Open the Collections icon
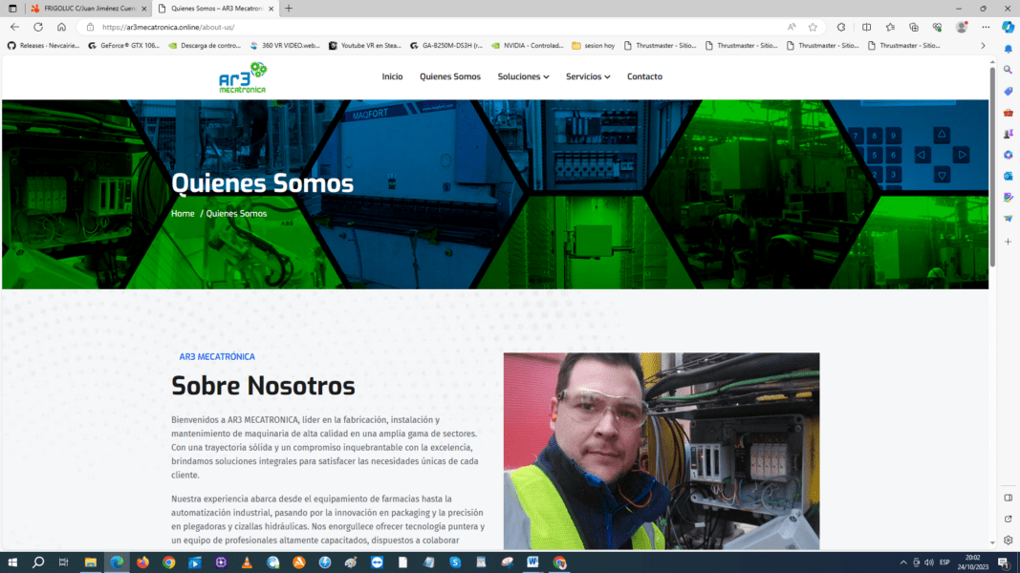The width and height of the screenshot is (1020, 573). coord(913,28)
